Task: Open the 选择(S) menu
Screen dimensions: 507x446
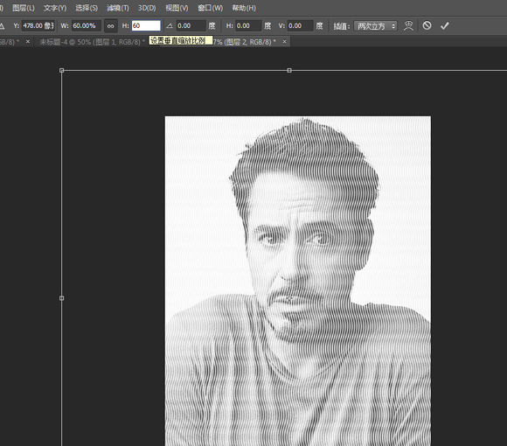Action: click(x=87, y=8)
